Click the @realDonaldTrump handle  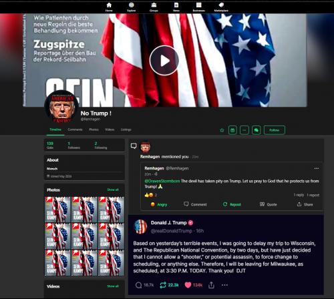coord(172,231)
